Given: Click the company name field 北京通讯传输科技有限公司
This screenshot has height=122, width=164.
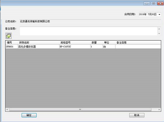Looking at the screenshot, I should click(x=90, y=22).
